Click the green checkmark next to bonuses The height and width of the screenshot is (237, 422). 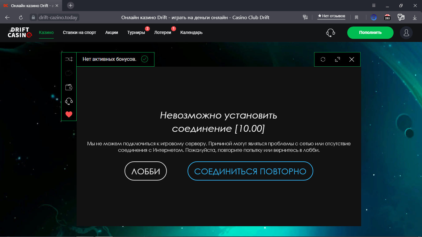145,59
